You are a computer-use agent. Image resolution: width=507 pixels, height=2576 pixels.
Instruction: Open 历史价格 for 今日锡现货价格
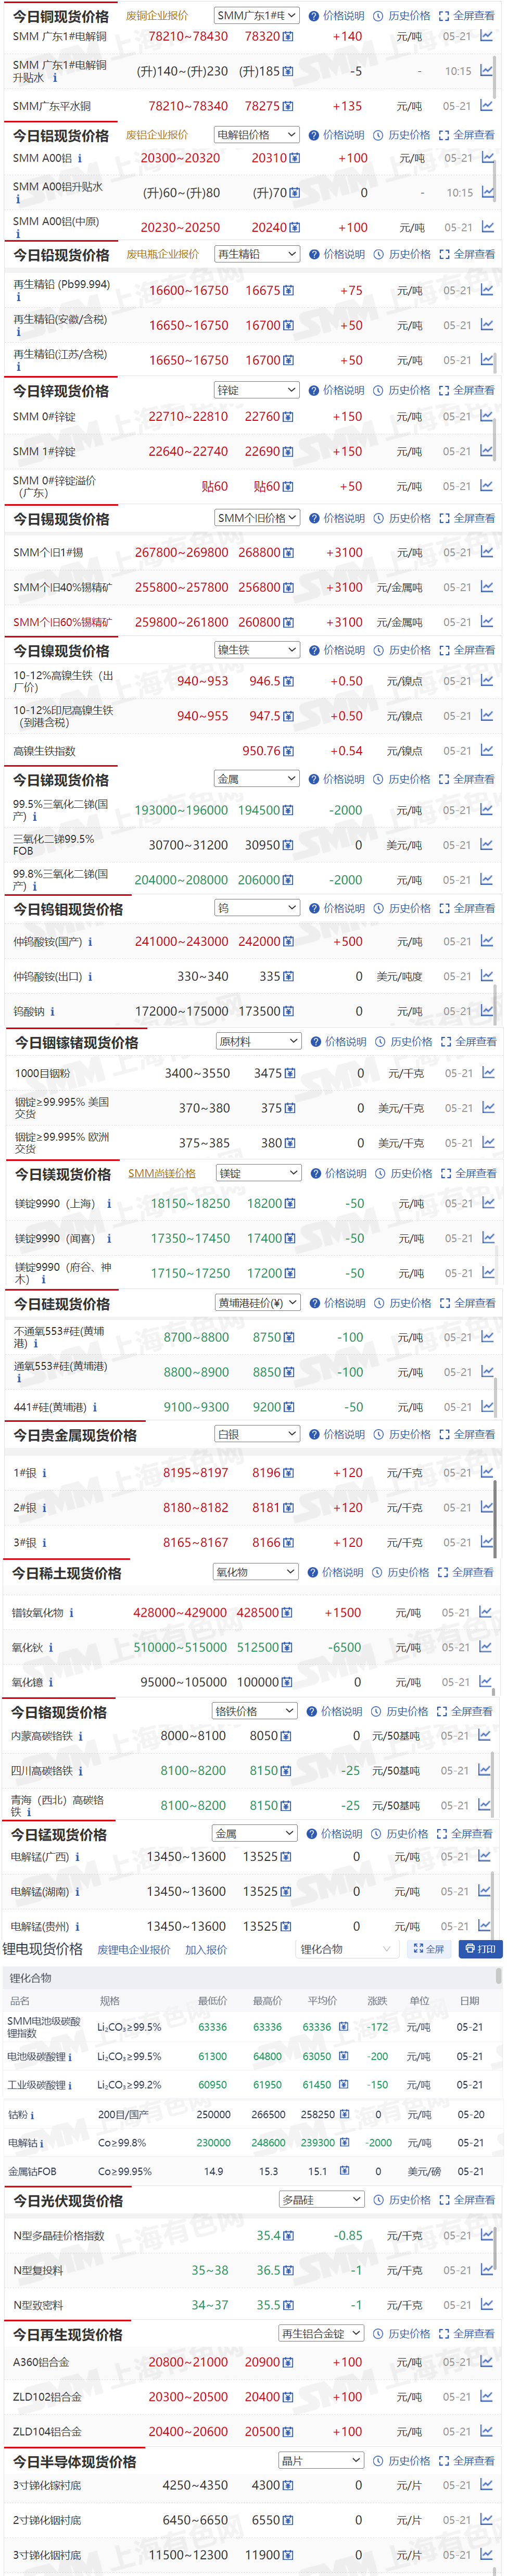click(x=402, y=518)
